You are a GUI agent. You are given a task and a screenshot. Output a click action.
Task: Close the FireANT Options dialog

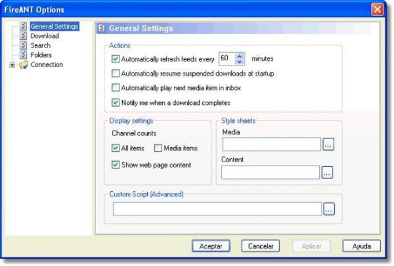pyautogui.click(x=377, y=9)
